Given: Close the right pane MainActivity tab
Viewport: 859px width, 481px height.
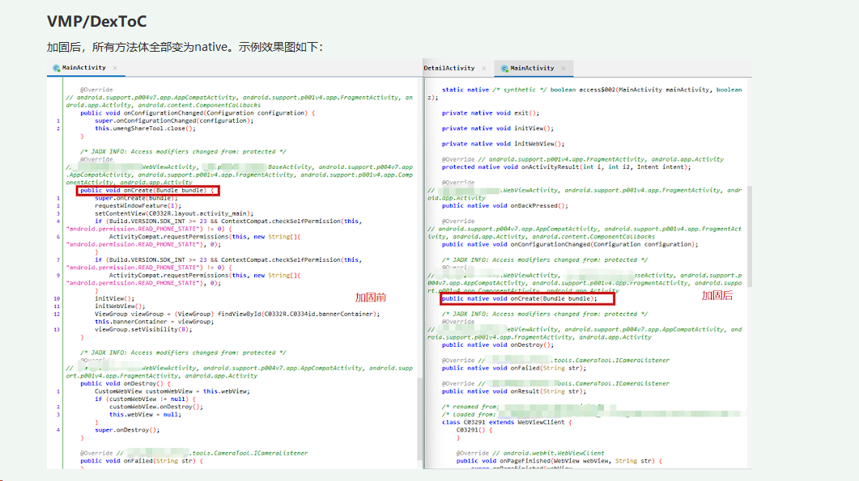Looking at the screenshot, I should point(563,69).
